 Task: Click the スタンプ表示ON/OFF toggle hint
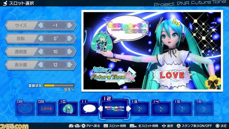point(194,126)
